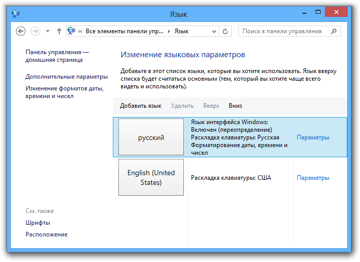Expand the arrow after Все элементы панели breadcrumb
The image size is (360, 262).
(x=169, y=31)
